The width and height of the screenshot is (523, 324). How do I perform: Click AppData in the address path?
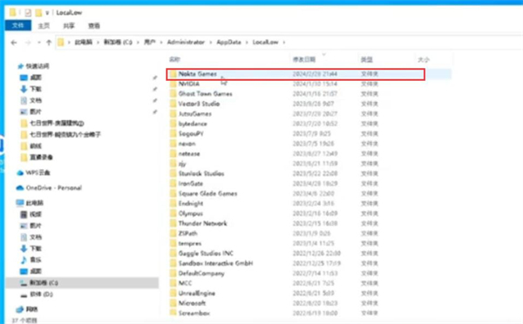(x=228, y=42)
